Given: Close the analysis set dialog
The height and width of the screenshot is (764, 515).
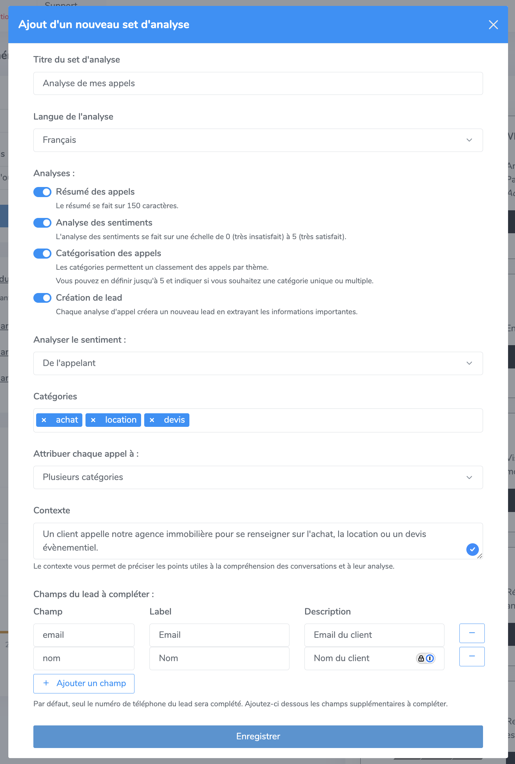Looking at the screenshot, I should click(x=493, y=25).
